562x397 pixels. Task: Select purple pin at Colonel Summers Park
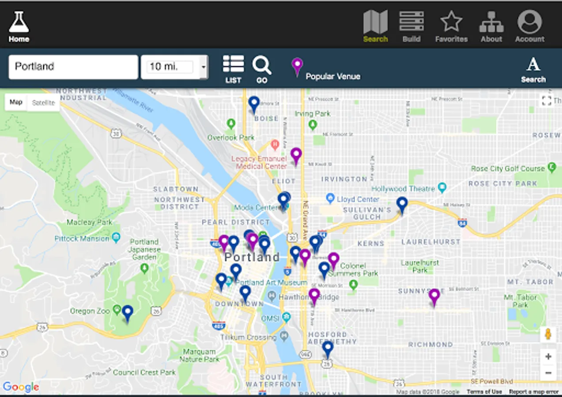point(334,261)
